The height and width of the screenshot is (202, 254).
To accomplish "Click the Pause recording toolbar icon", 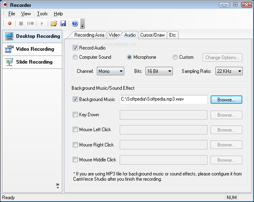I will click(x=30, y=23).
